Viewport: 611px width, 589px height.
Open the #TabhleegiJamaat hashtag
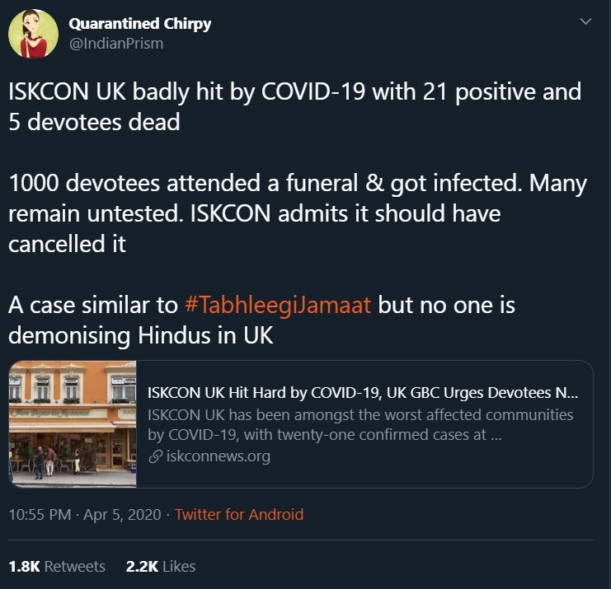coord(278,305)
